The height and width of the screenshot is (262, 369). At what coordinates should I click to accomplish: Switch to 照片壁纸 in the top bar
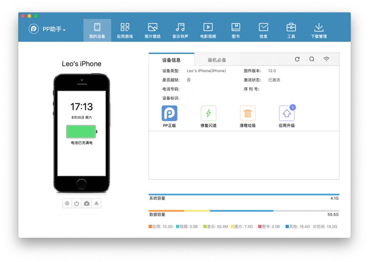tap(153, 30)
